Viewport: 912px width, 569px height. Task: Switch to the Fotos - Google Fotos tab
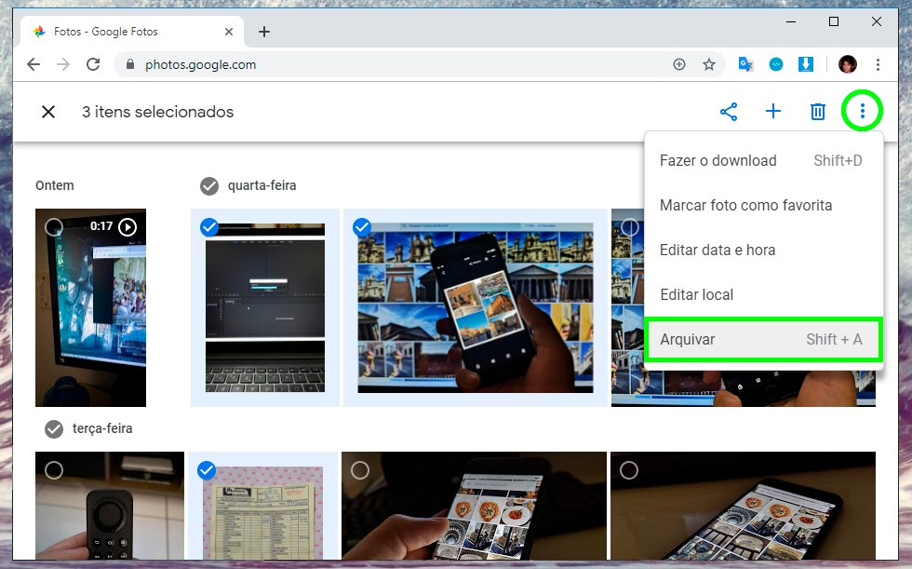tap(132, 32)
